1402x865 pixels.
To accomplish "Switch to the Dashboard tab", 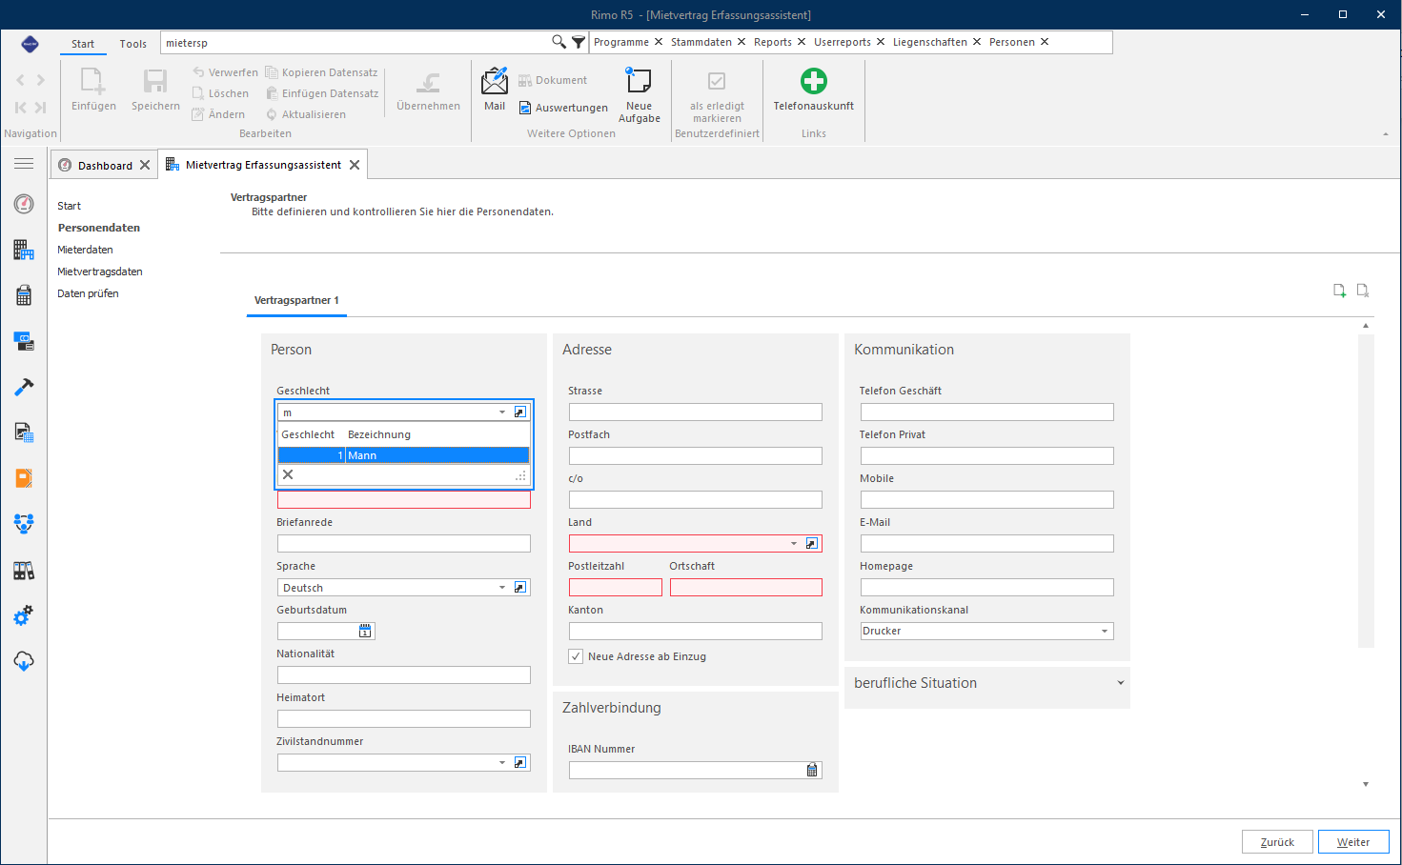I will coord(105,165).
